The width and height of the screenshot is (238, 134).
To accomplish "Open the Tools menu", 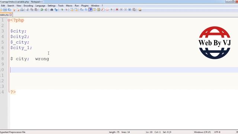I will 61,6.
